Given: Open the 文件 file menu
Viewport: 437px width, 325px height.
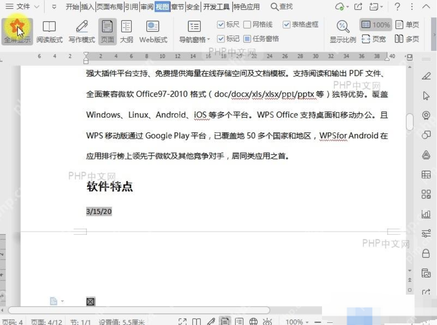Looking at the screenshot, I should tap(18, 6).
